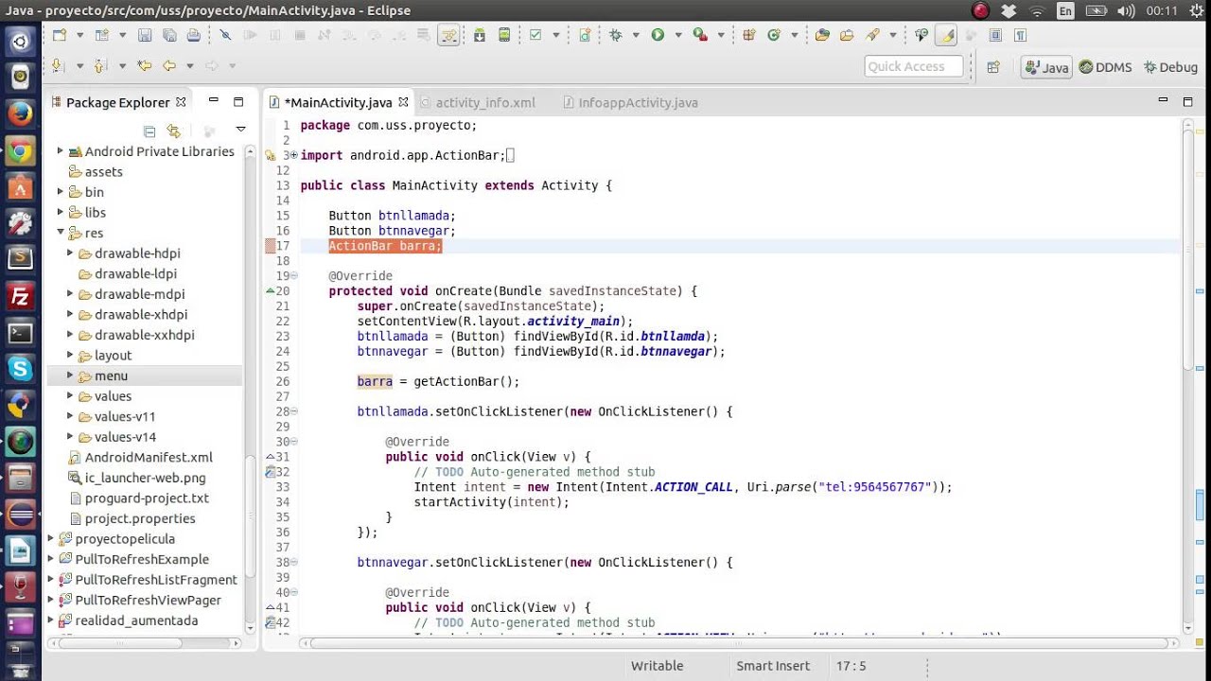Create a new Java package icon

(x=748, y=35)
